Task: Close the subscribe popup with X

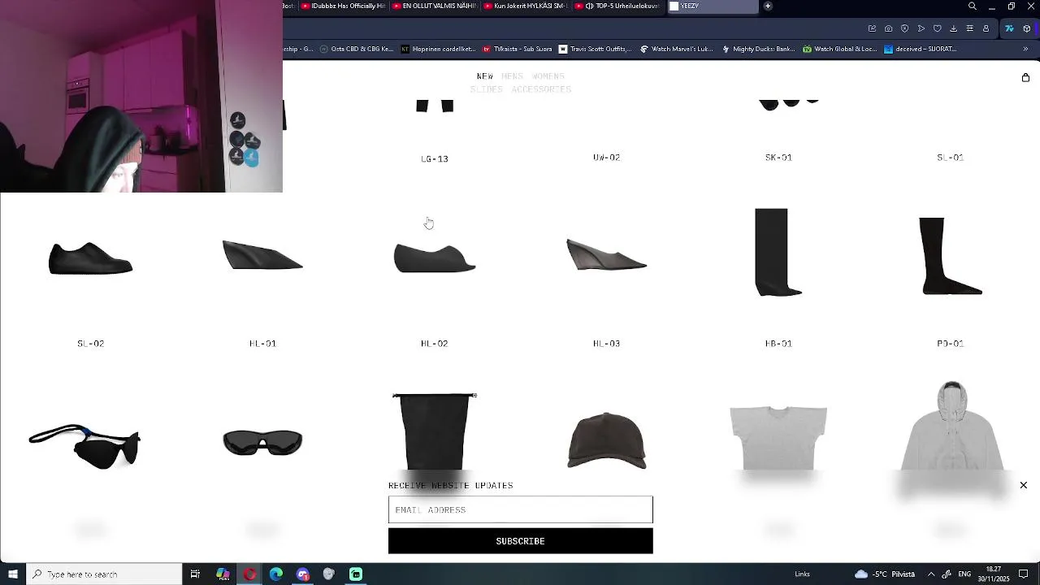Action: [1023, 485]
